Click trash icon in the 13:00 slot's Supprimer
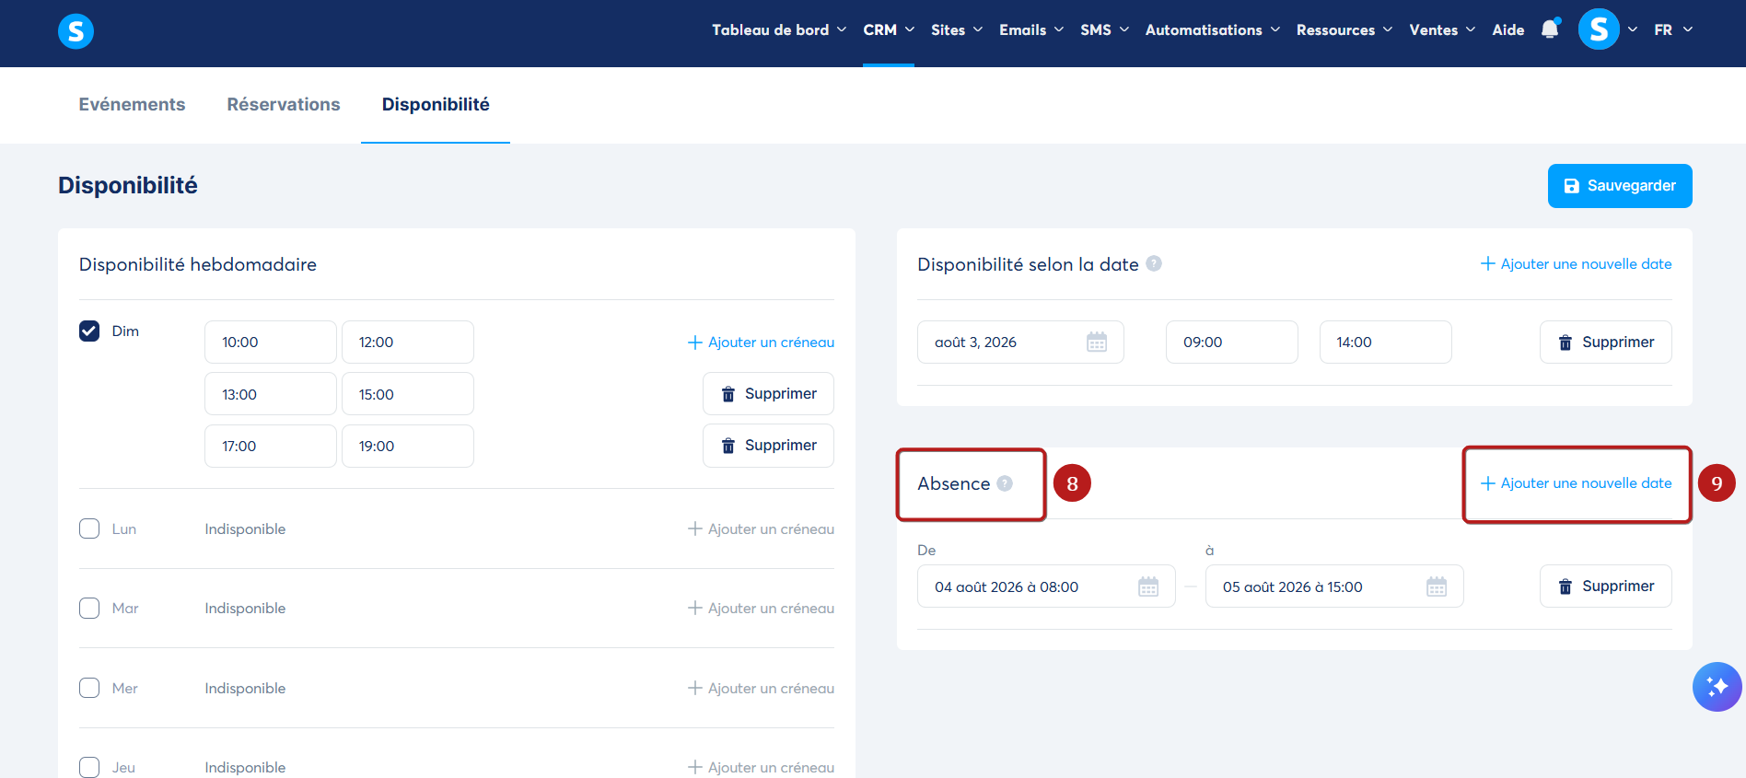Screen dimensions: 1746x778 [728, 394]
